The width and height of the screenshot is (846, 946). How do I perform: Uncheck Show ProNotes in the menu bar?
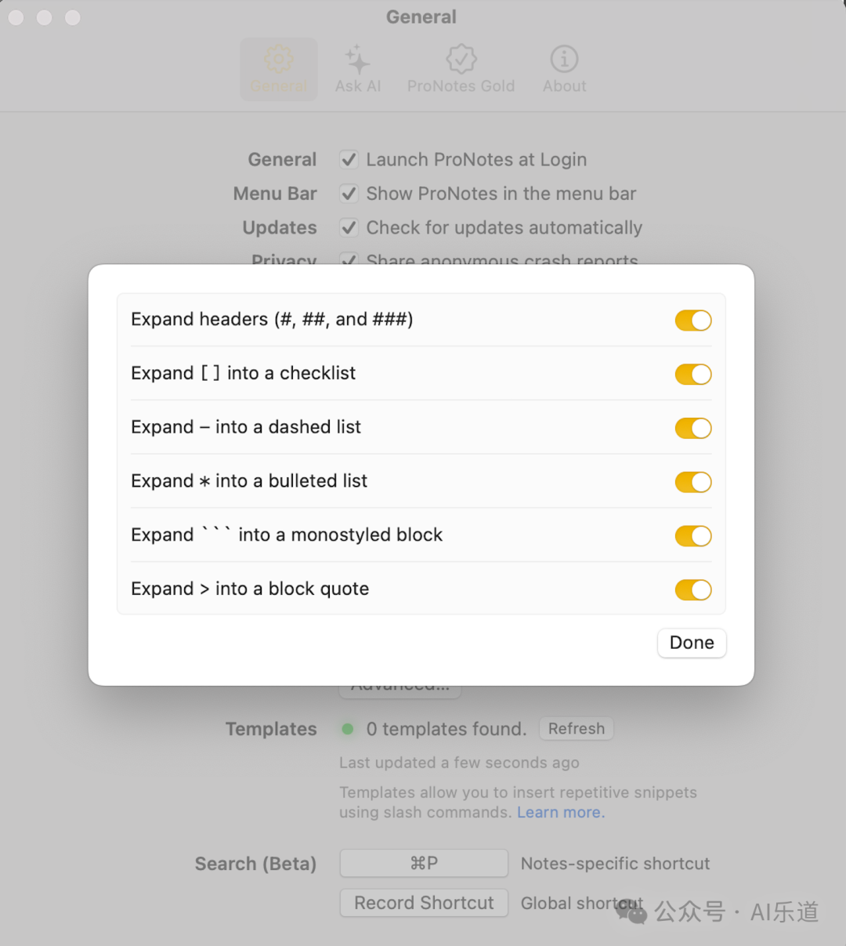pyautogui.click(x=349, y=194)
